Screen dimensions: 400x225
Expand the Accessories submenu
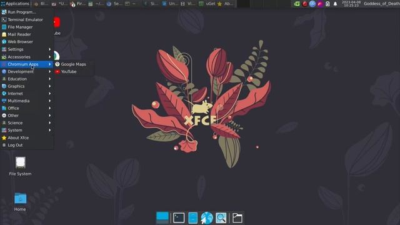point(27,57)
